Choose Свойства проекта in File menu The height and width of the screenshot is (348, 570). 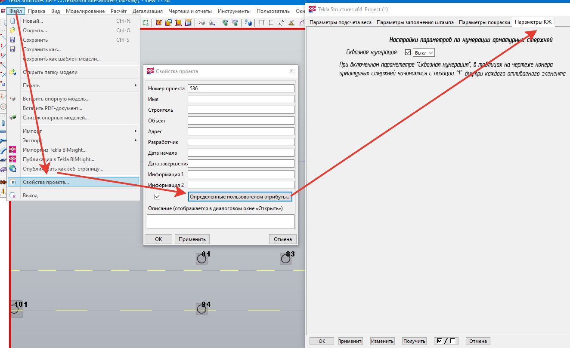(x=74, y=182)
